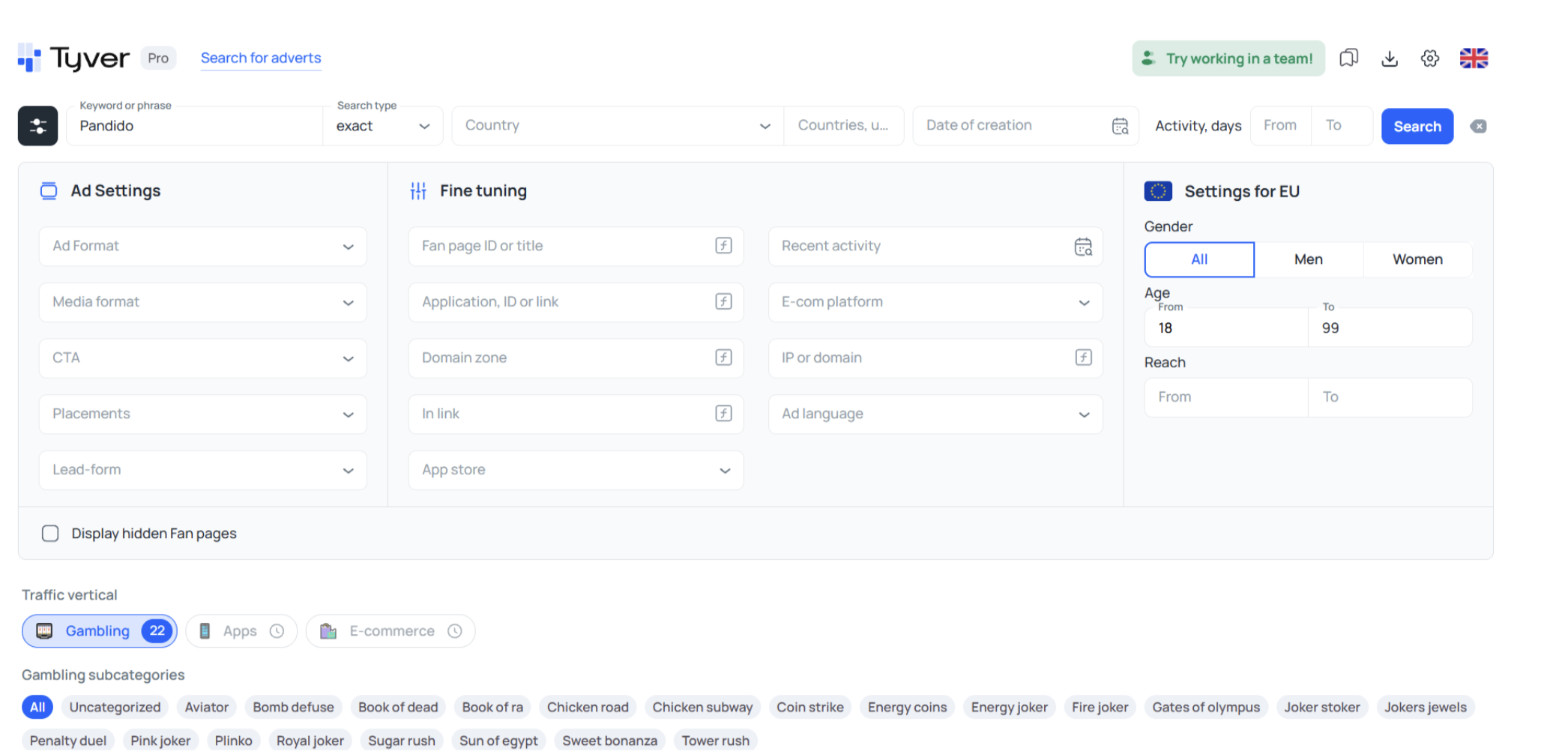Change language via UK flag icon
The height and width of the screenshot is (751, 1550).
tap(1474, 58)
